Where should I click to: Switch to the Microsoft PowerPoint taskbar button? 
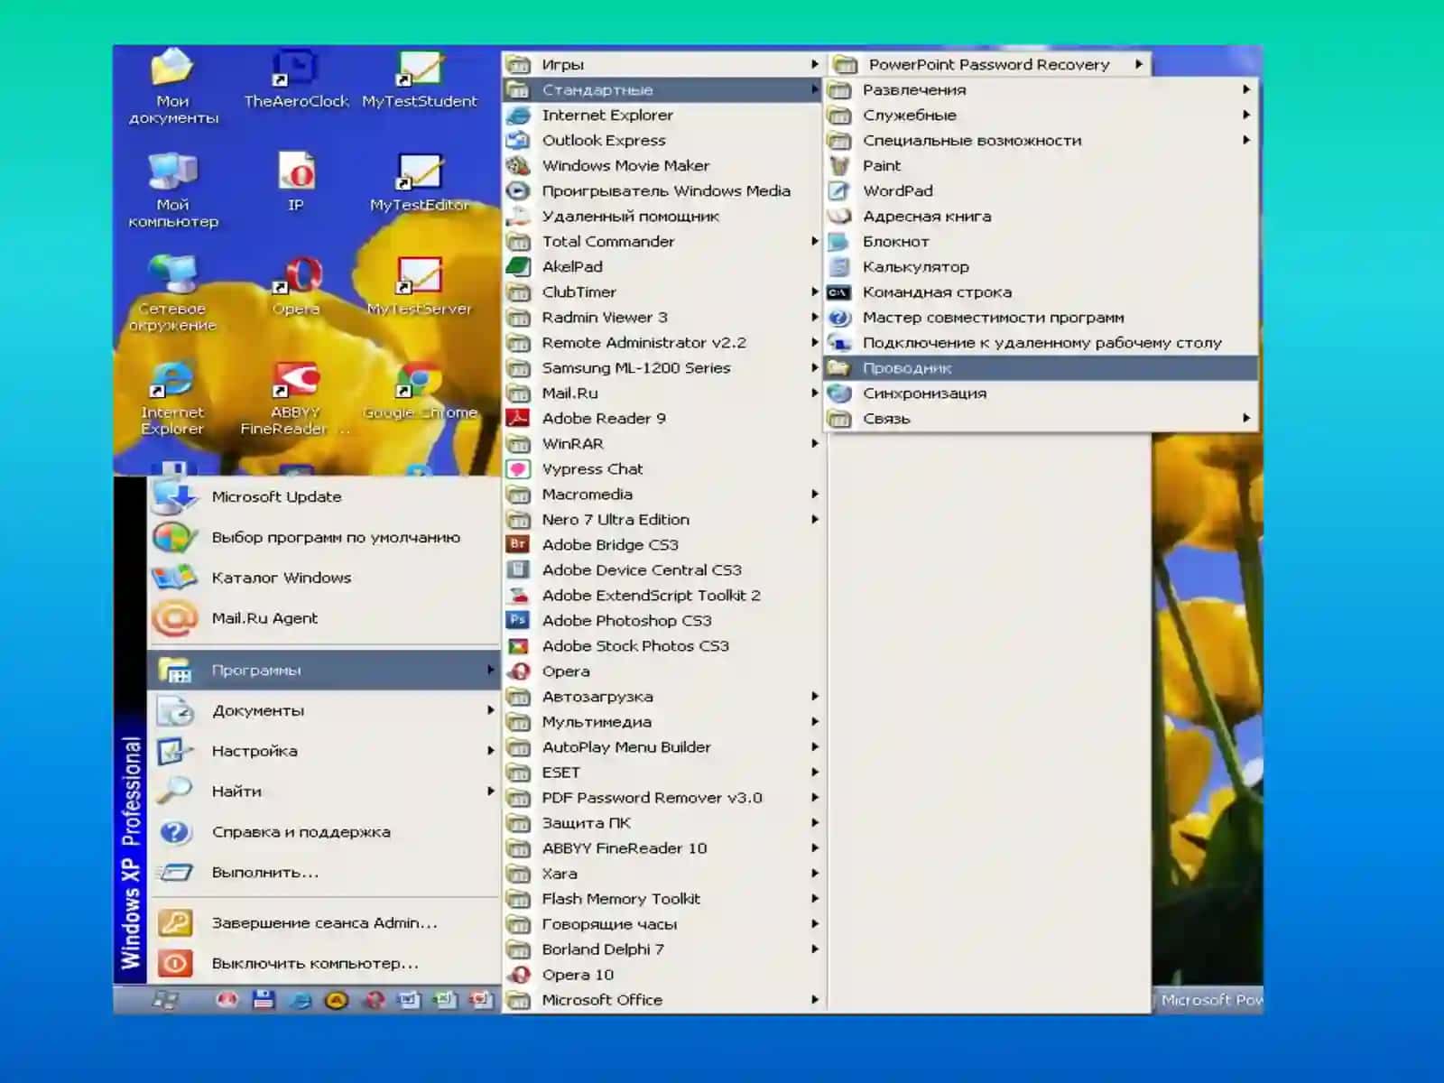click(x=1208, y=1000)
